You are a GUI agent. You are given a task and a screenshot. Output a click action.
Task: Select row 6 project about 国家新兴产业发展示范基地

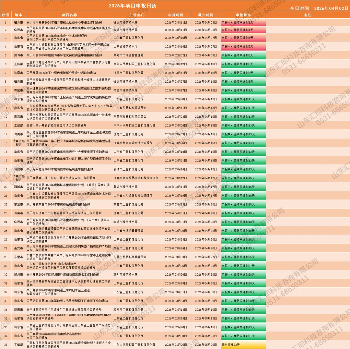click(x=69, y=64)
